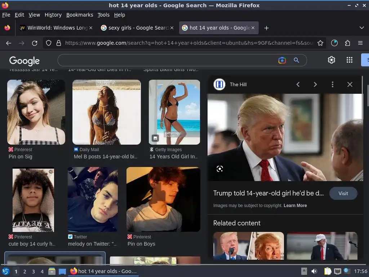Show site security info via padlock
369x277 pixels.
[59, 43]
